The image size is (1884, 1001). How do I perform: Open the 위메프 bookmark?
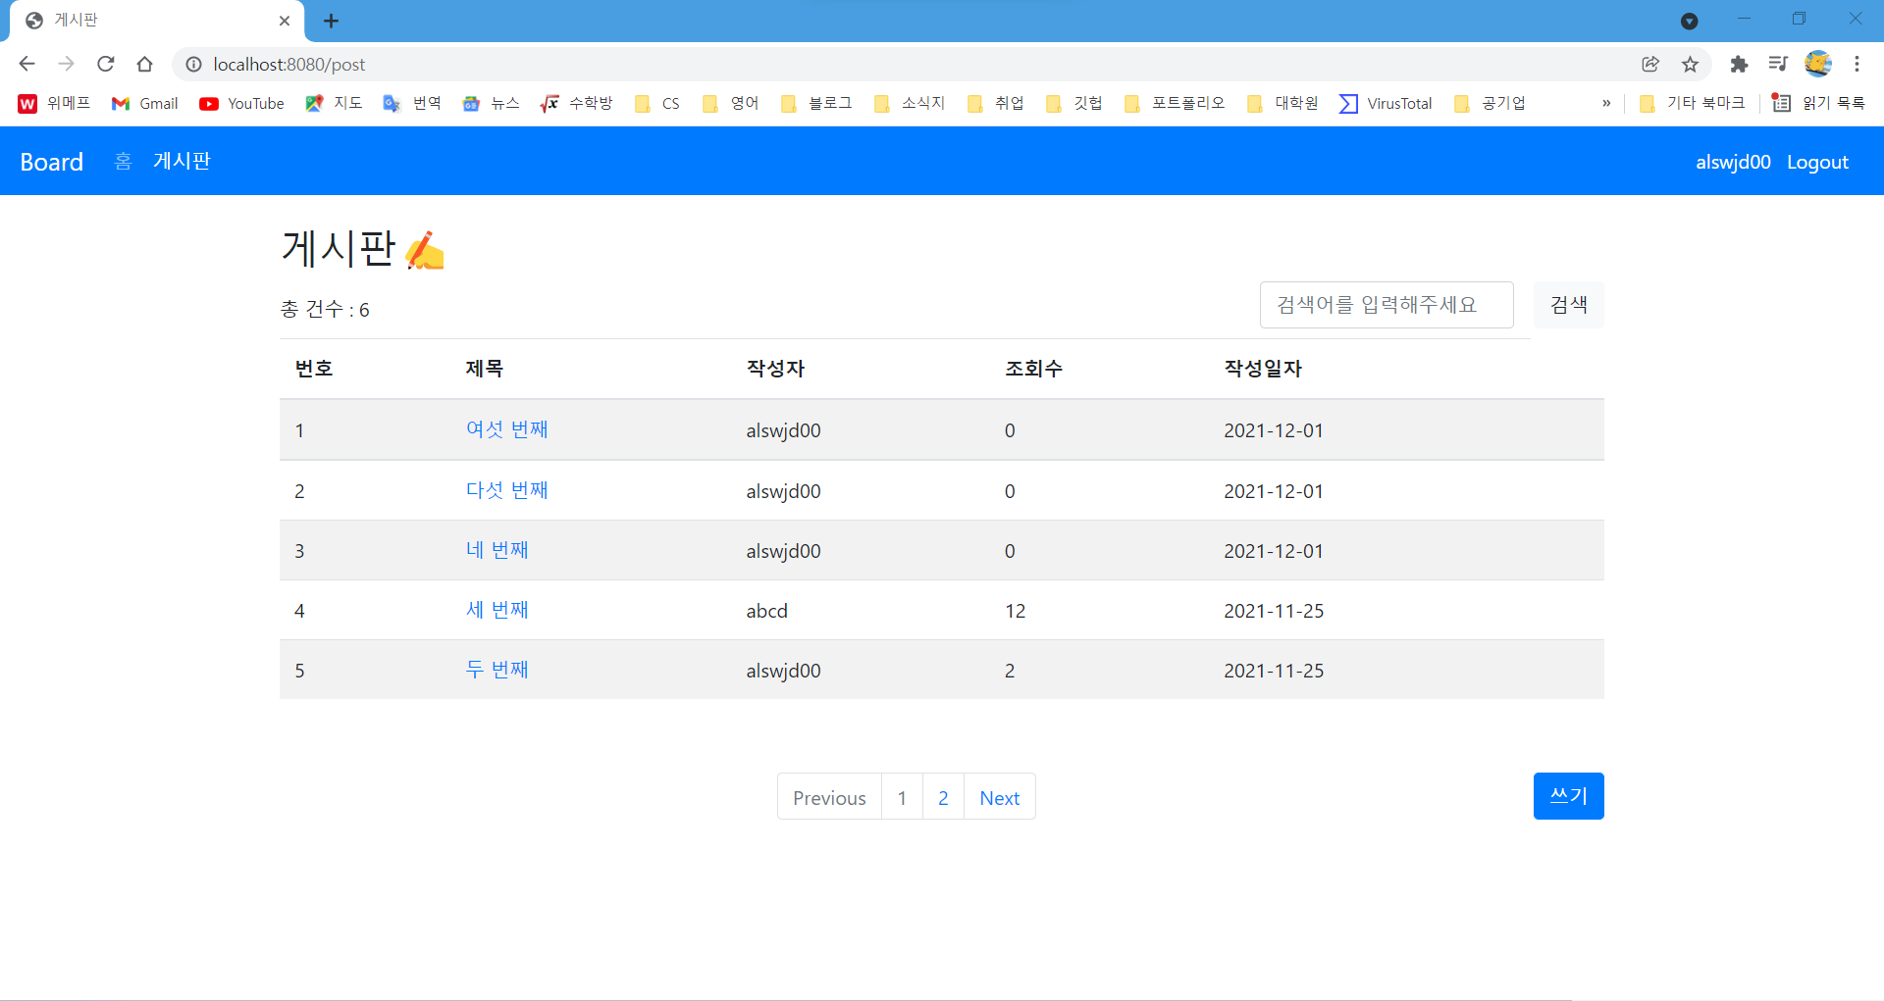point(55,103)
